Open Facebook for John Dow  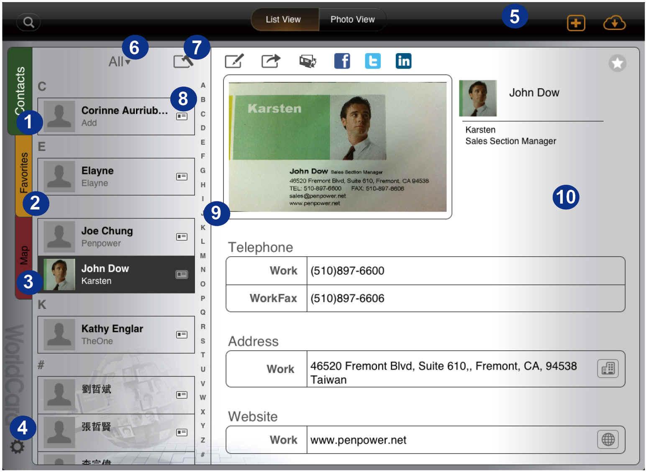pyautogui.click(x=342, y=61)
